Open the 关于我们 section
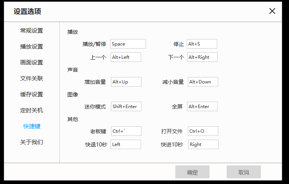This screenshot has height=184, width=289. pyautogui.click(x=32, y=142)
